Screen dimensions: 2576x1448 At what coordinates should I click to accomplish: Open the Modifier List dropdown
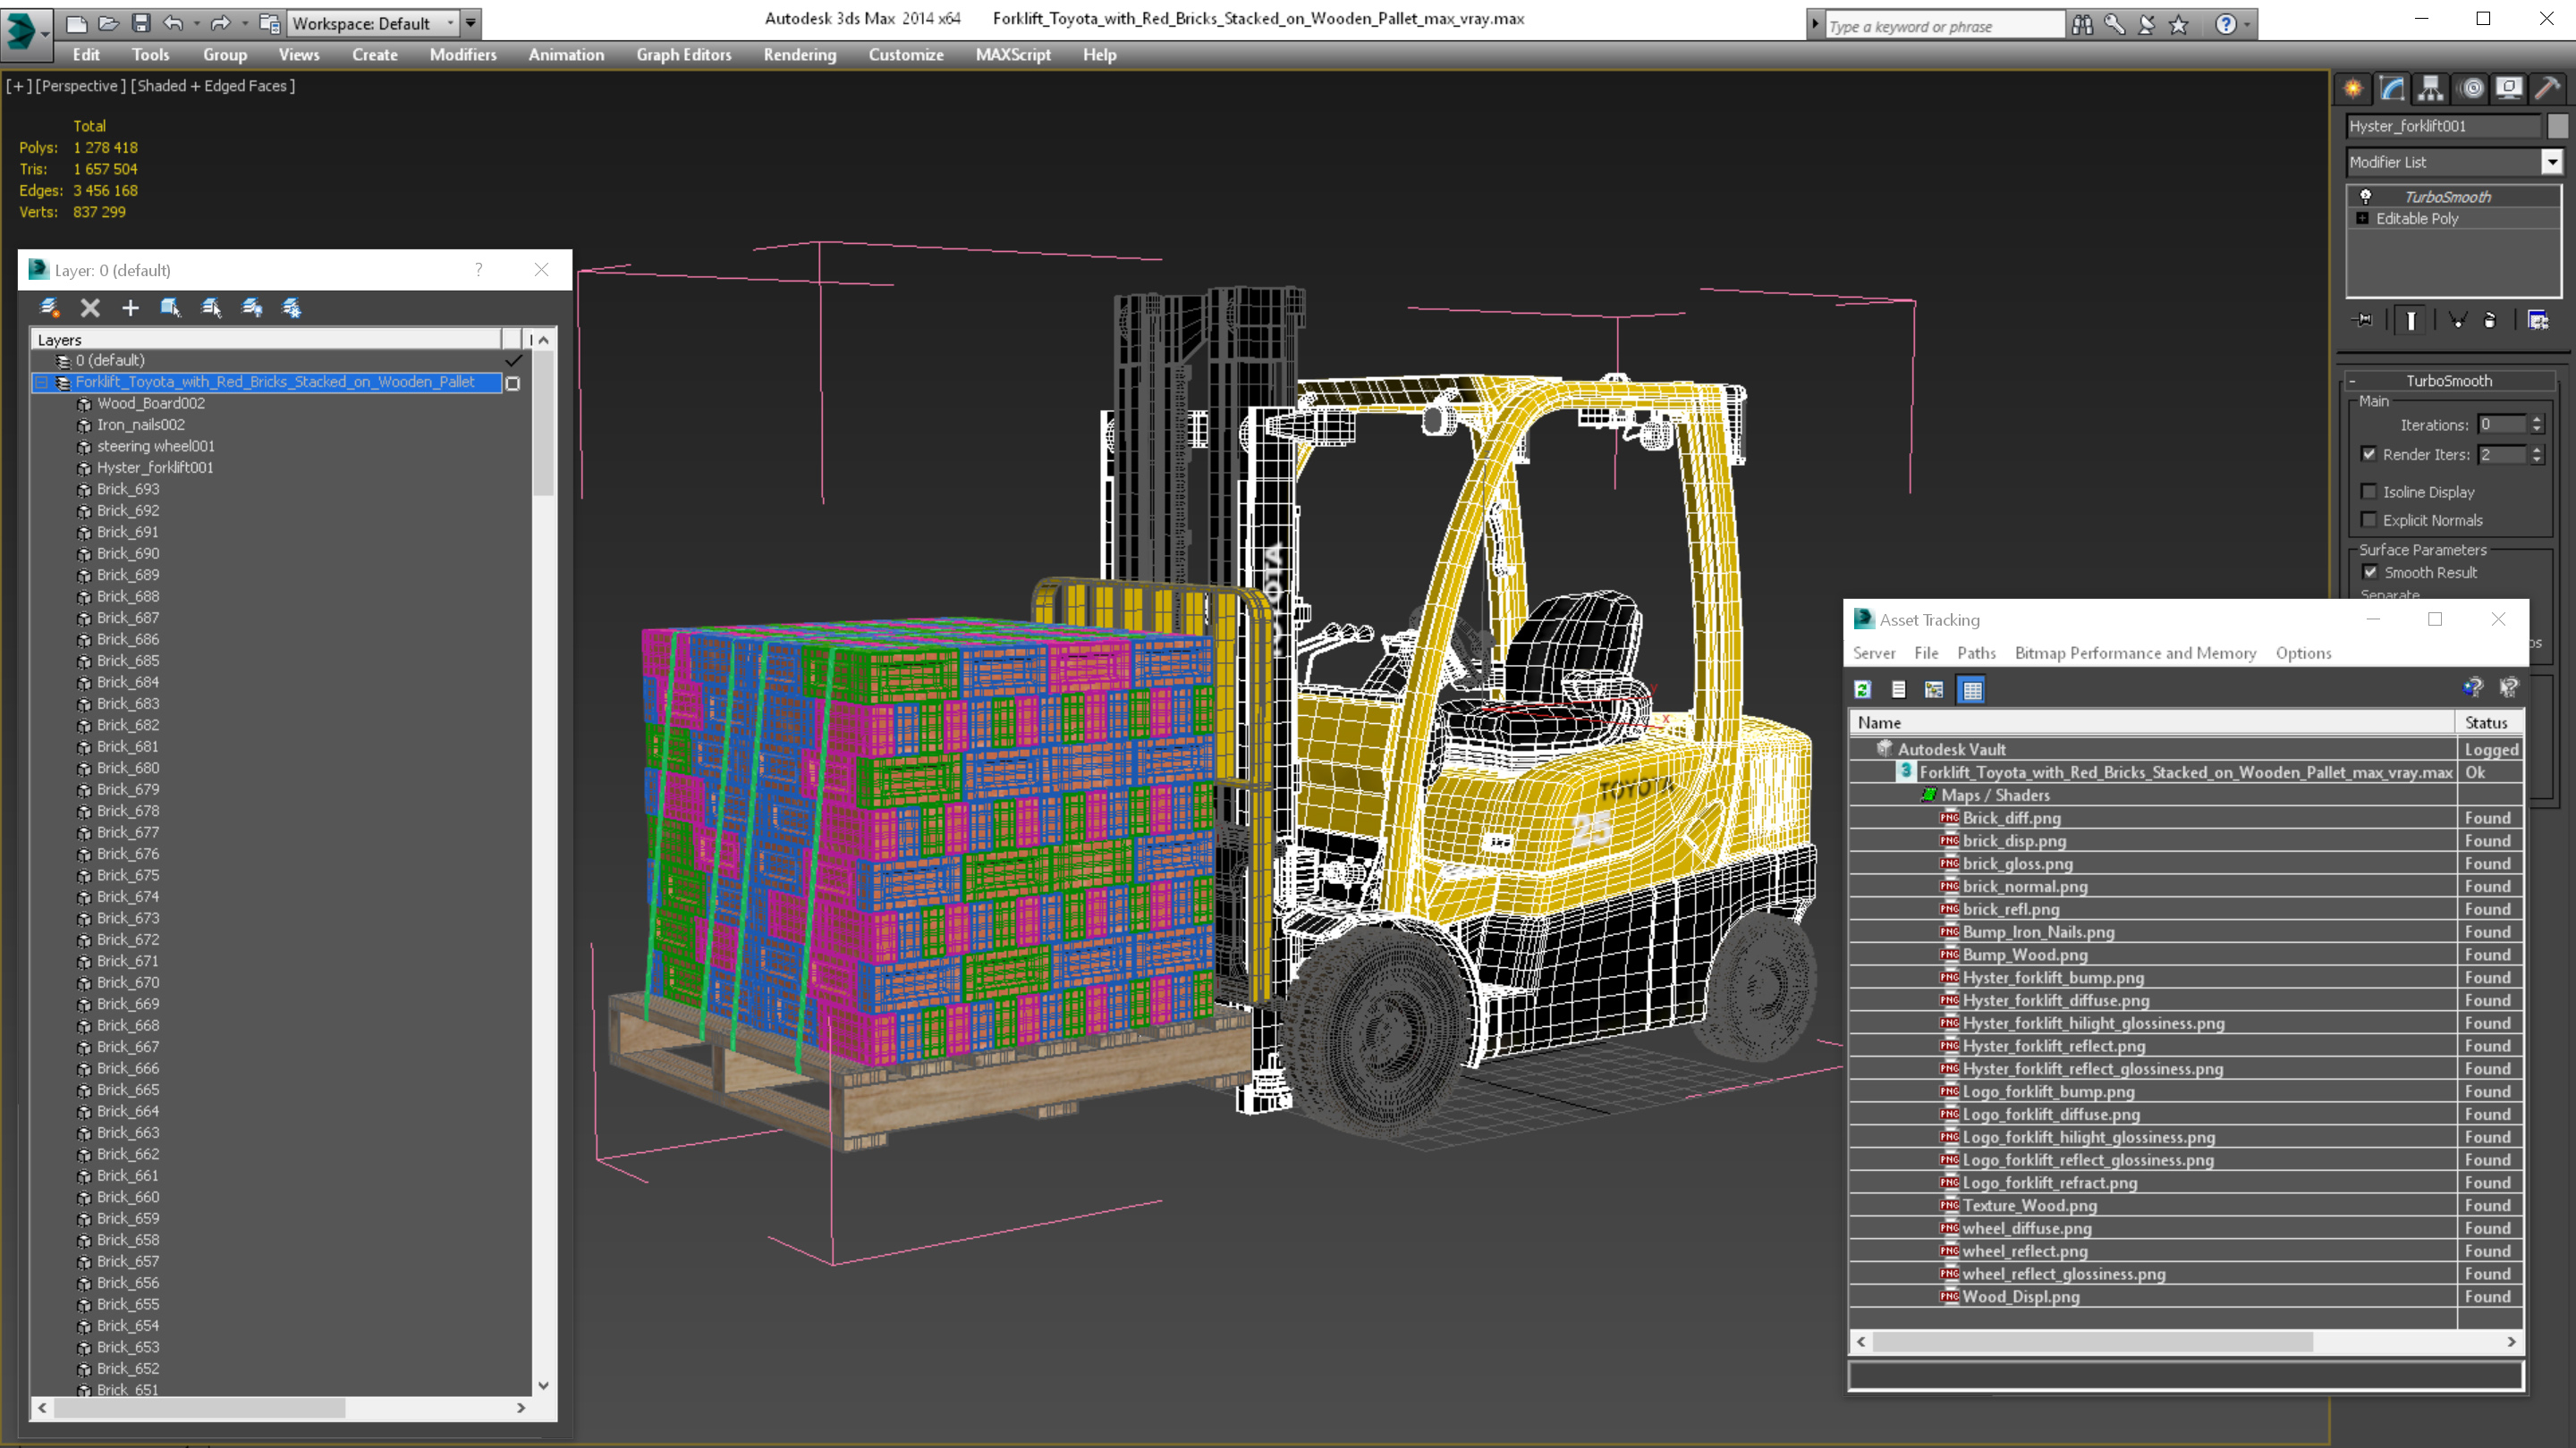click(2552, 162)
